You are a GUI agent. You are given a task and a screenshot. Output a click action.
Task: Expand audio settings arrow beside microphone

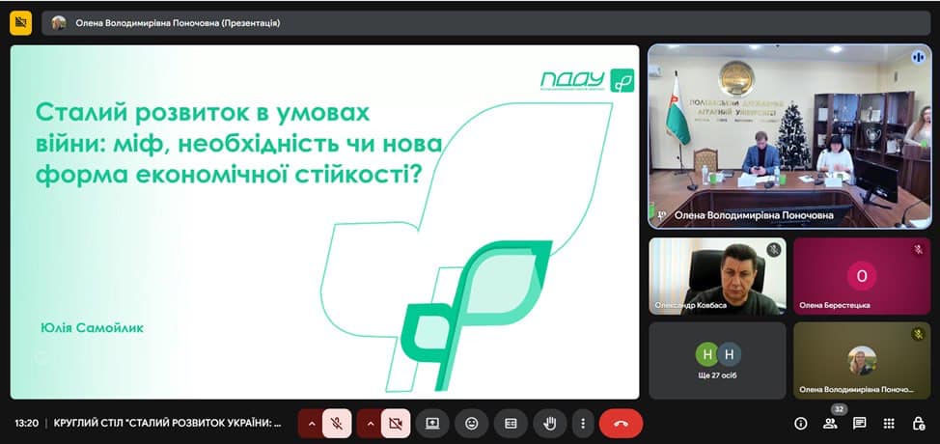tap(311, 423)
